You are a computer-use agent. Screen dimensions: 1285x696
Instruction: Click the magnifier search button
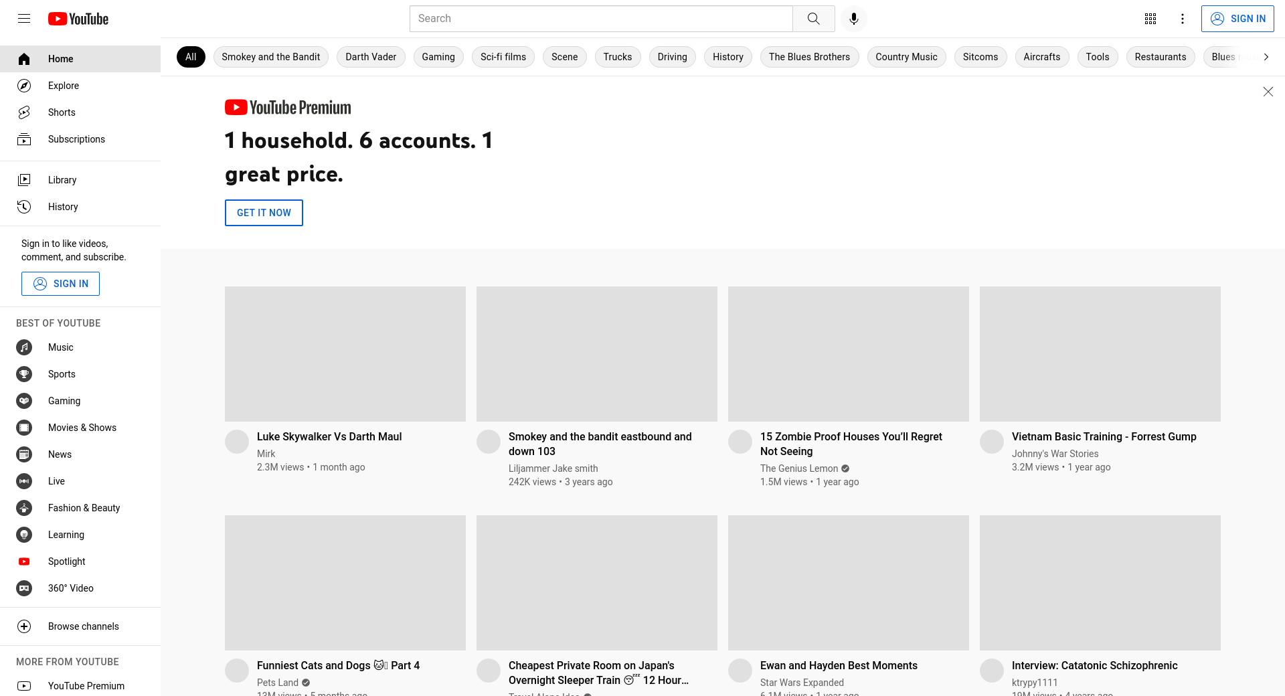click(814, 19)
